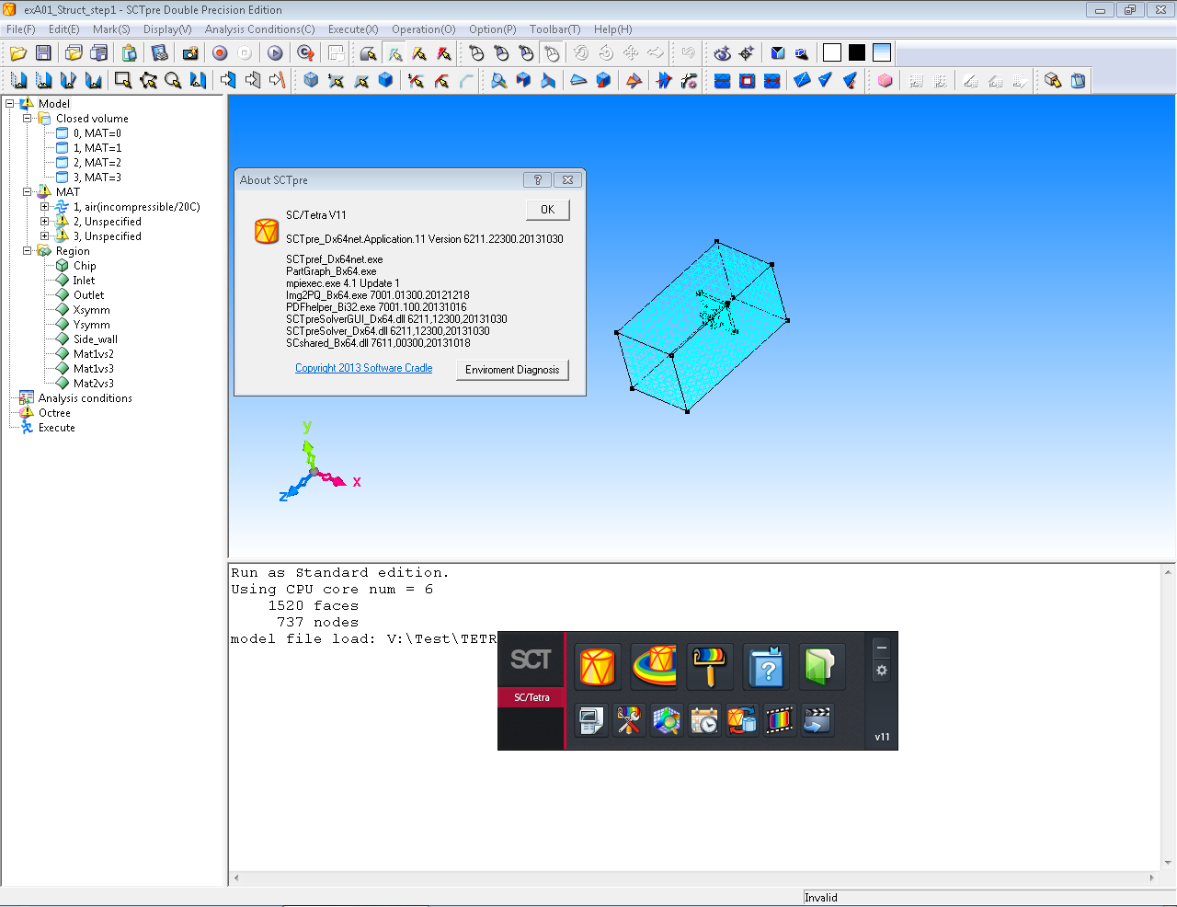The width and height of the screenshot is (1177, 907).
Task: Open the Edit(E) menu
Action: point(64,29)
